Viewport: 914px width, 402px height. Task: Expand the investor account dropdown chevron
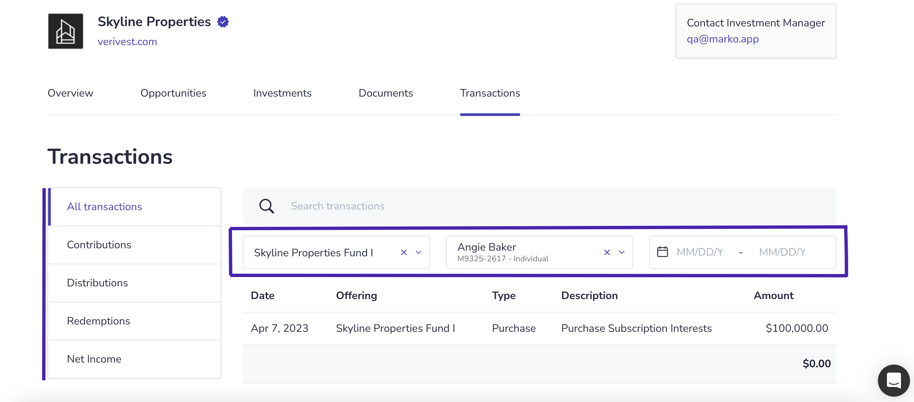point(621,252)
